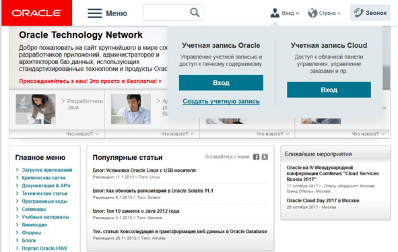
Task: Open Портал Oracle FMW menu item
Action: point(44,248)
